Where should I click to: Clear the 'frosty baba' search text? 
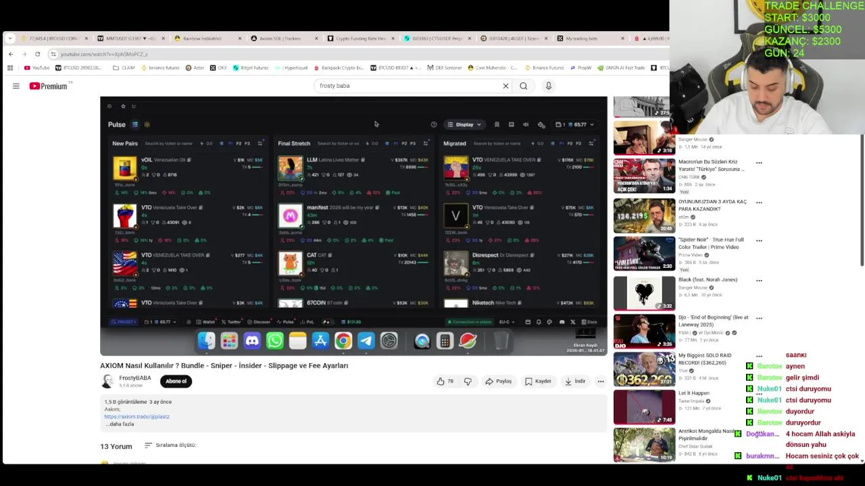coord(505,86)
